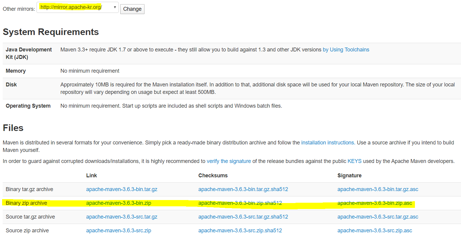Select the Disk row label
The height and width of the screenshot is (241, 461).
(11, 85)
